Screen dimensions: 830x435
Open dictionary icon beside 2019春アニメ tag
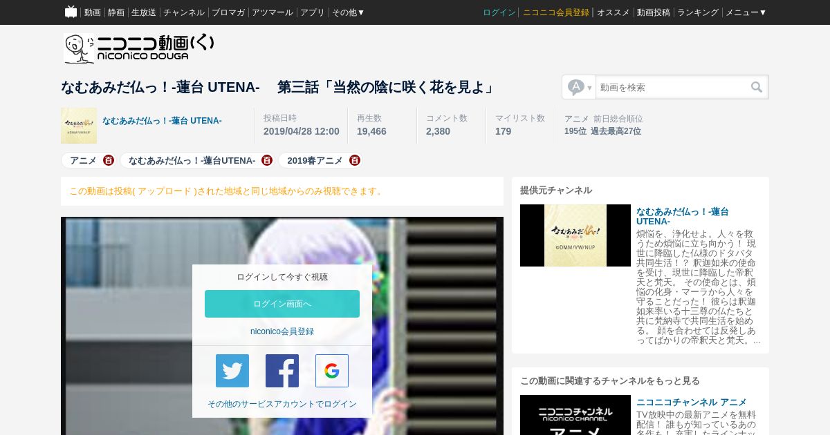[355, 160]
